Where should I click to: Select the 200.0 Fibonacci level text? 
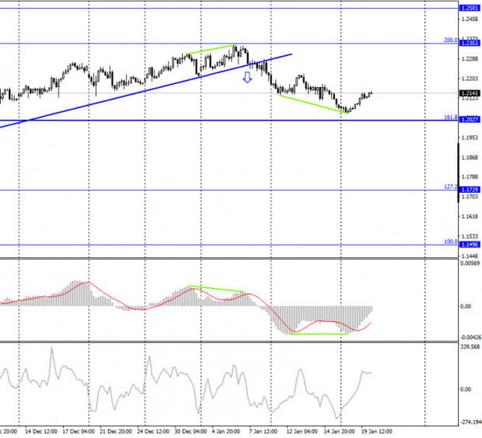pyautogui.click(x=449, y=40)
